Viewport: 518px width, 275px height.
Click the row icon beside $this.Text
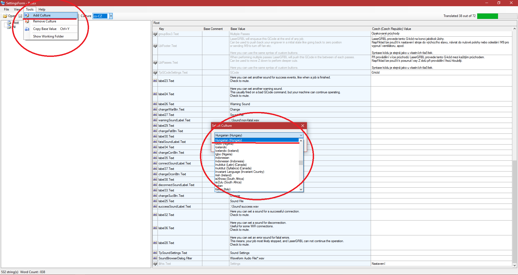pyautogui.click(x=155, y=263)
